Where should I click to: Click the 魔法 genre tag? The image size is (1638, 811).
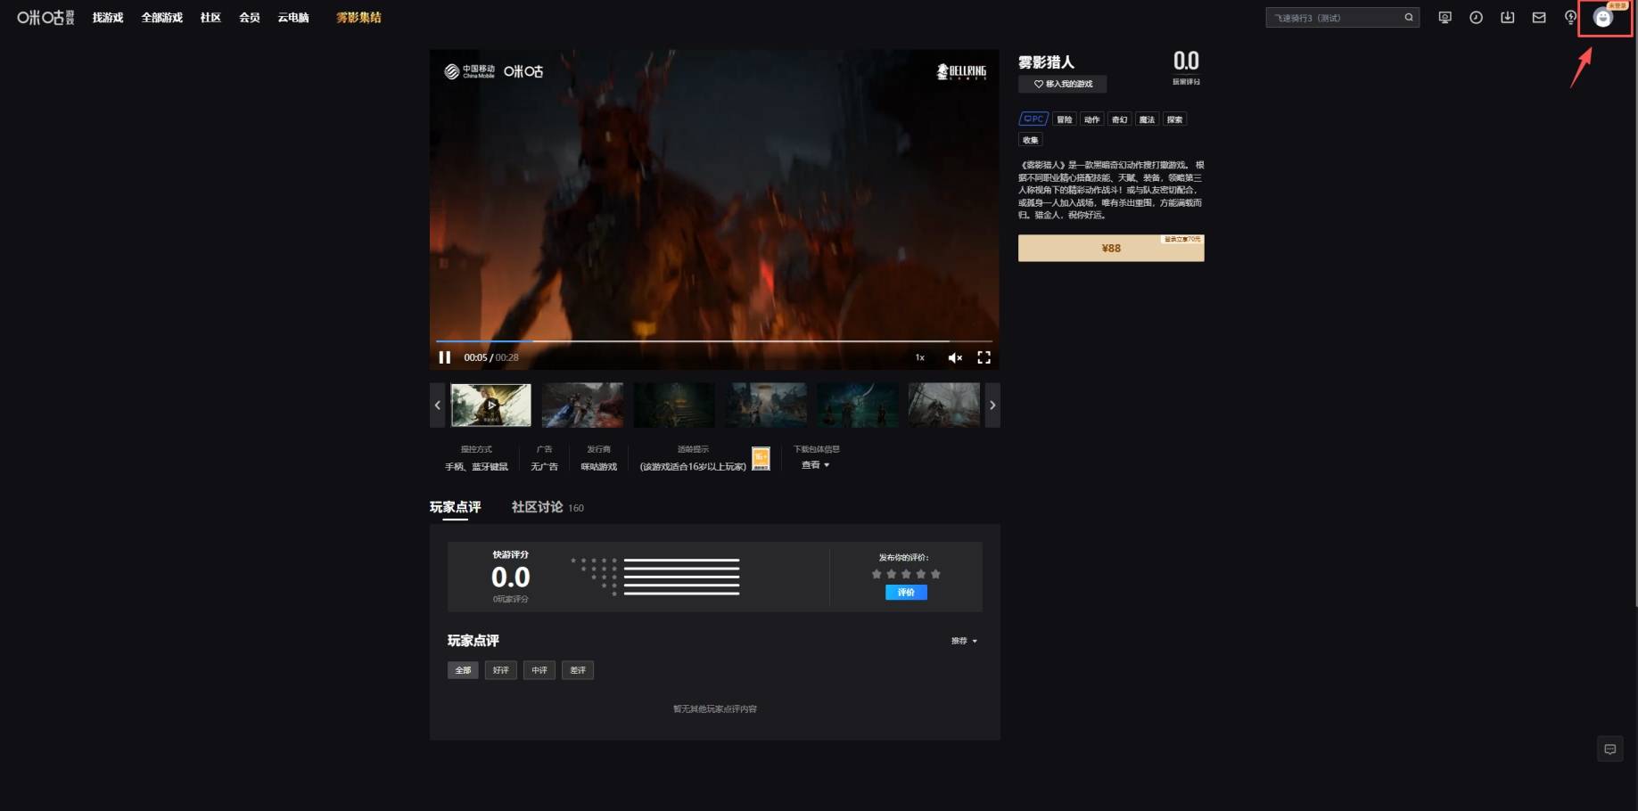(1148, 119)
